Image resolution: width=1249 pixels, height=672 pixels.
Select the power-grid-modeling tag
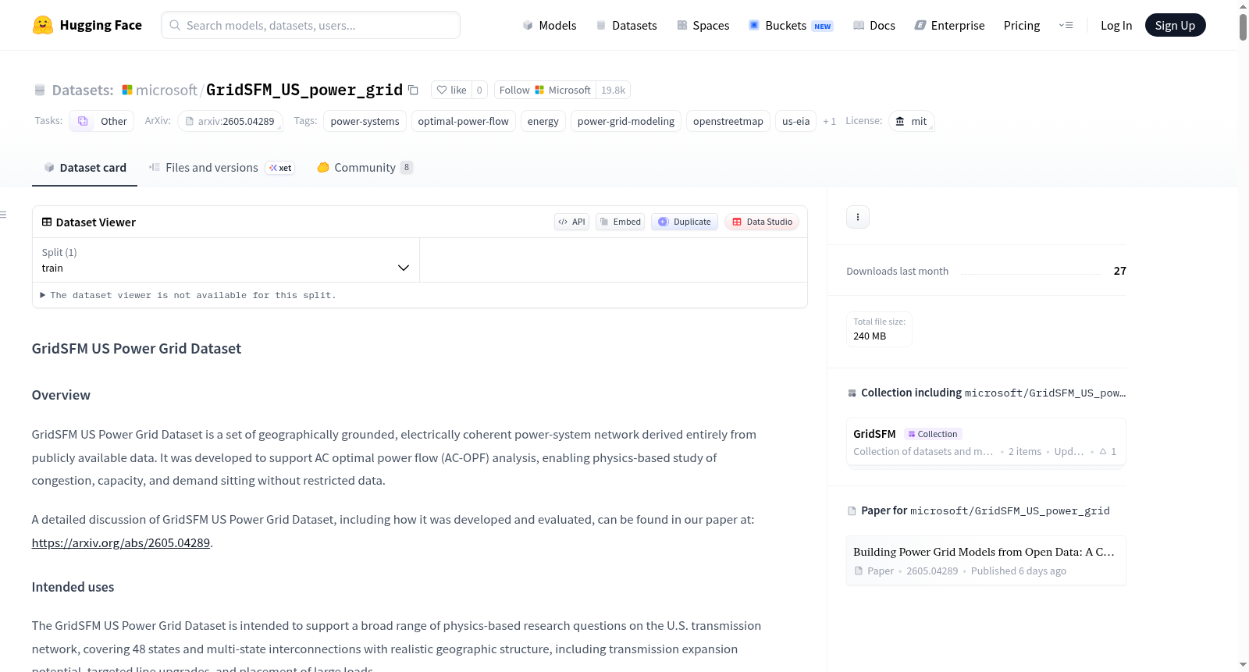click(626, 122)
